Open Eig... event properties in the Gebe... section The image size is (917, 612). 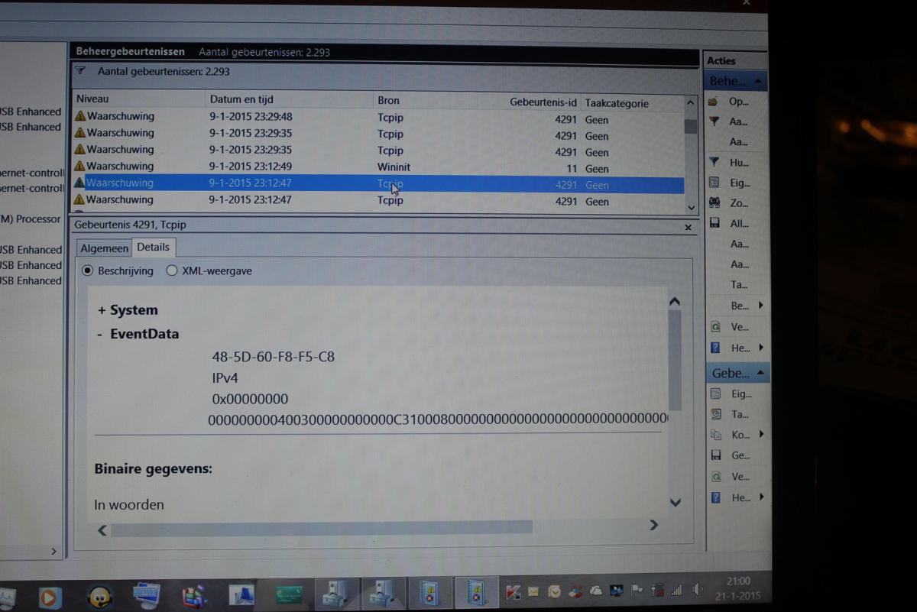(715, 394)
